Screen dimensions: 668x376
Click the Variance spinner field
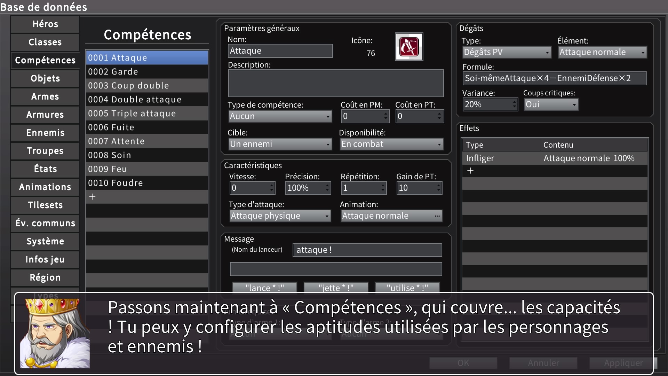pyautogui.click(x=490, y=104)
